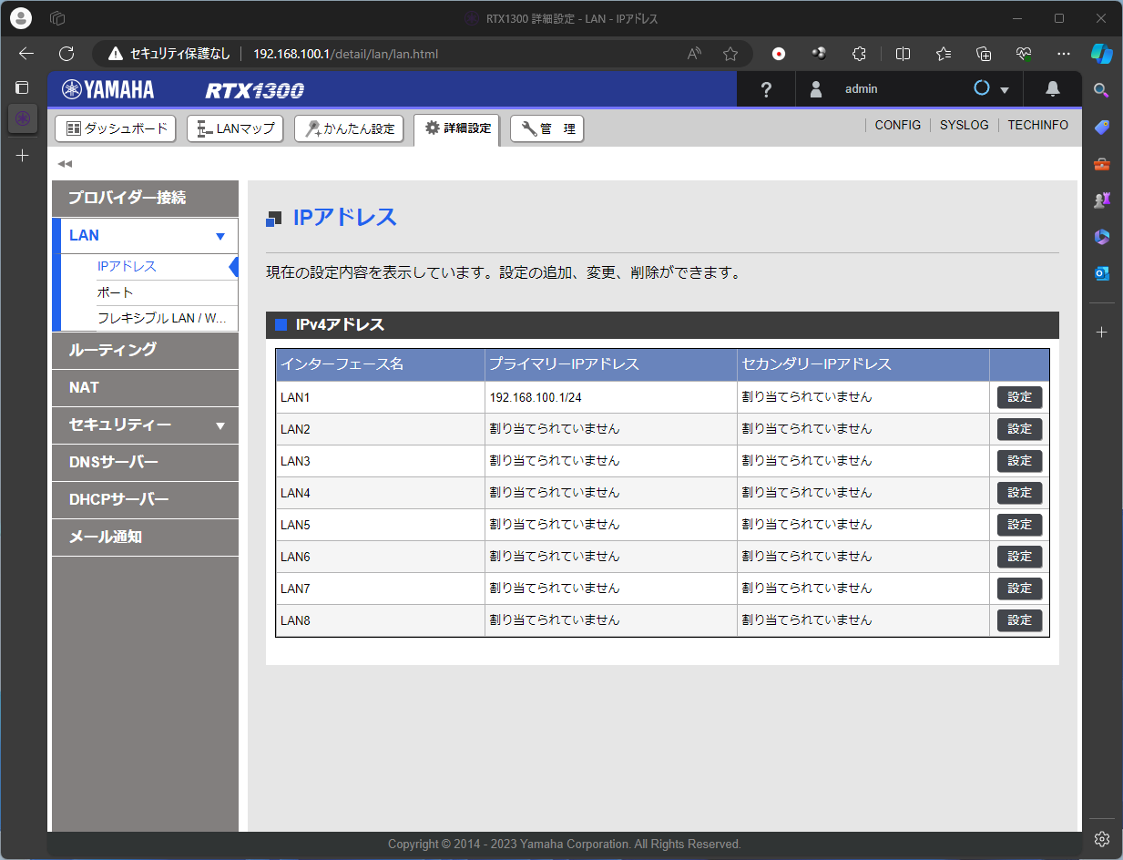Screen dimensions: 1123x860
Task: Reload the page with browser refresh icon
Action: click(x=66, y=54)
